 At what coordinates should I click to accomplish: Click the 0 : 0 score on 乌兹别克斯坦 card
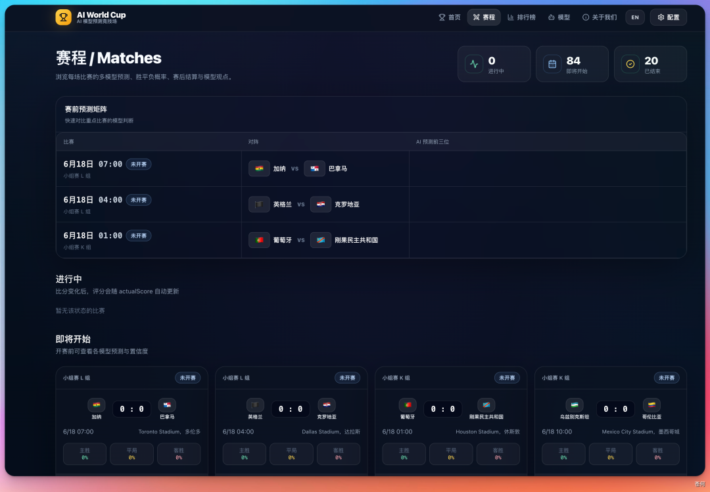pos(615,409)
